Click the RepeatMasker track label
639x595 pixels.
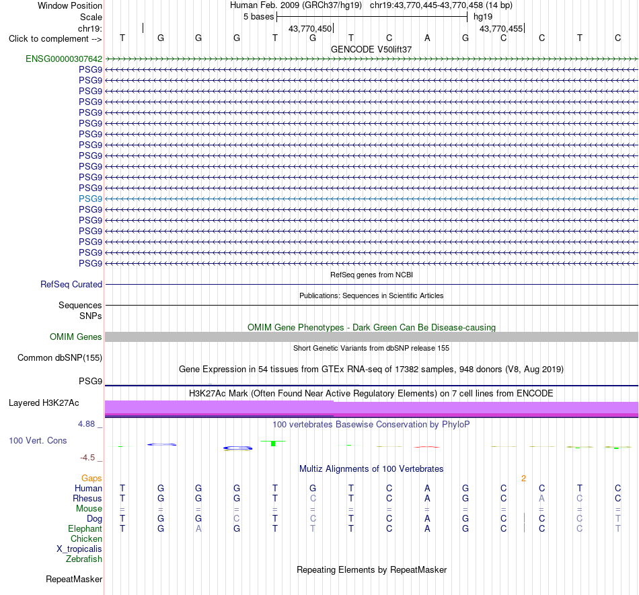(74, 579)
